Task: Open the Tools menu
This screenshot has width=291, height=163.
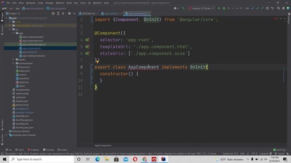Action: [x=83, y=3]
